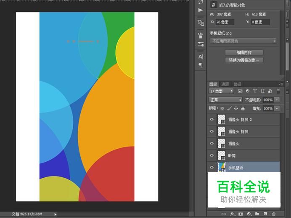Hide the 摄像头 layer
Viewport: 291px width, 218px height.
[212, 143]
